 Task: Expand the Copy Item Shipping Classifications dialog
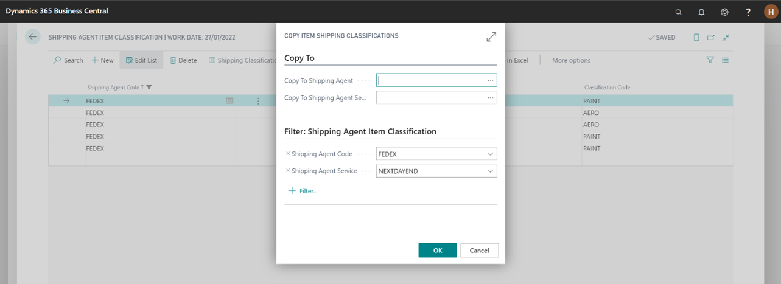click(x=491, y=37)
